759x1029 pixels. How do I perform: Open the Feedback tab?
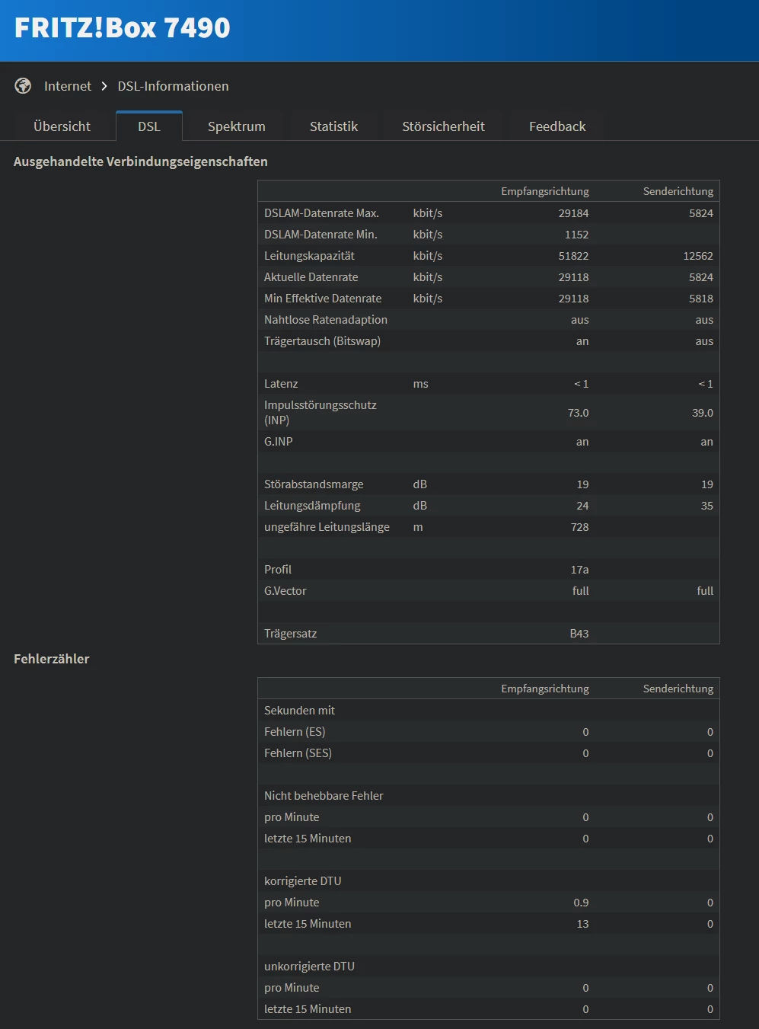point(557,126)
